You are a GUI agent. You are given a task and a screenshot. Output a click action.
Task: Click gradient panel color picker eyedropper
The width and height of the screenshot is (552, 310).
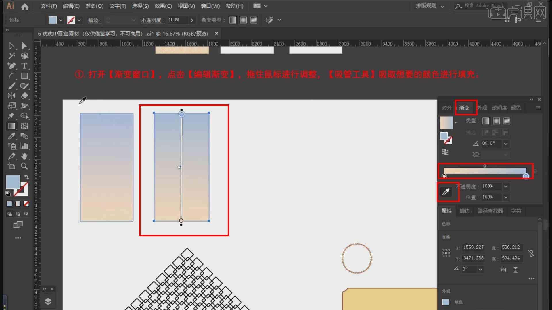[446, 192]
